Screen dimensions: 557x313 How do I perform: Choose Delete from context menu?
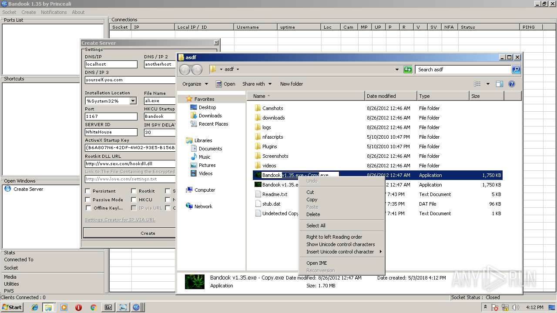tap(342, 214)
